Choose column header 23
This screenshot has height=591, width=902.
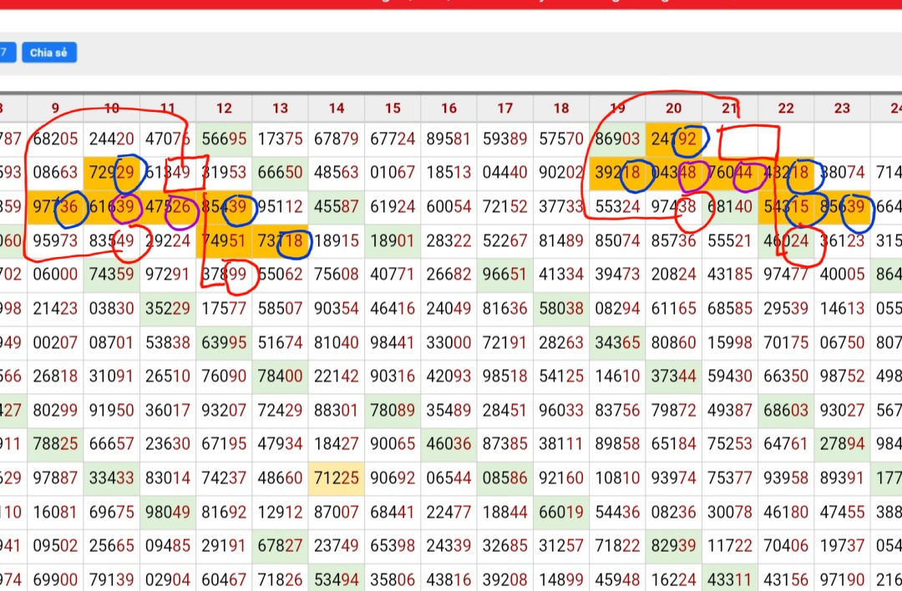[842, 109]
